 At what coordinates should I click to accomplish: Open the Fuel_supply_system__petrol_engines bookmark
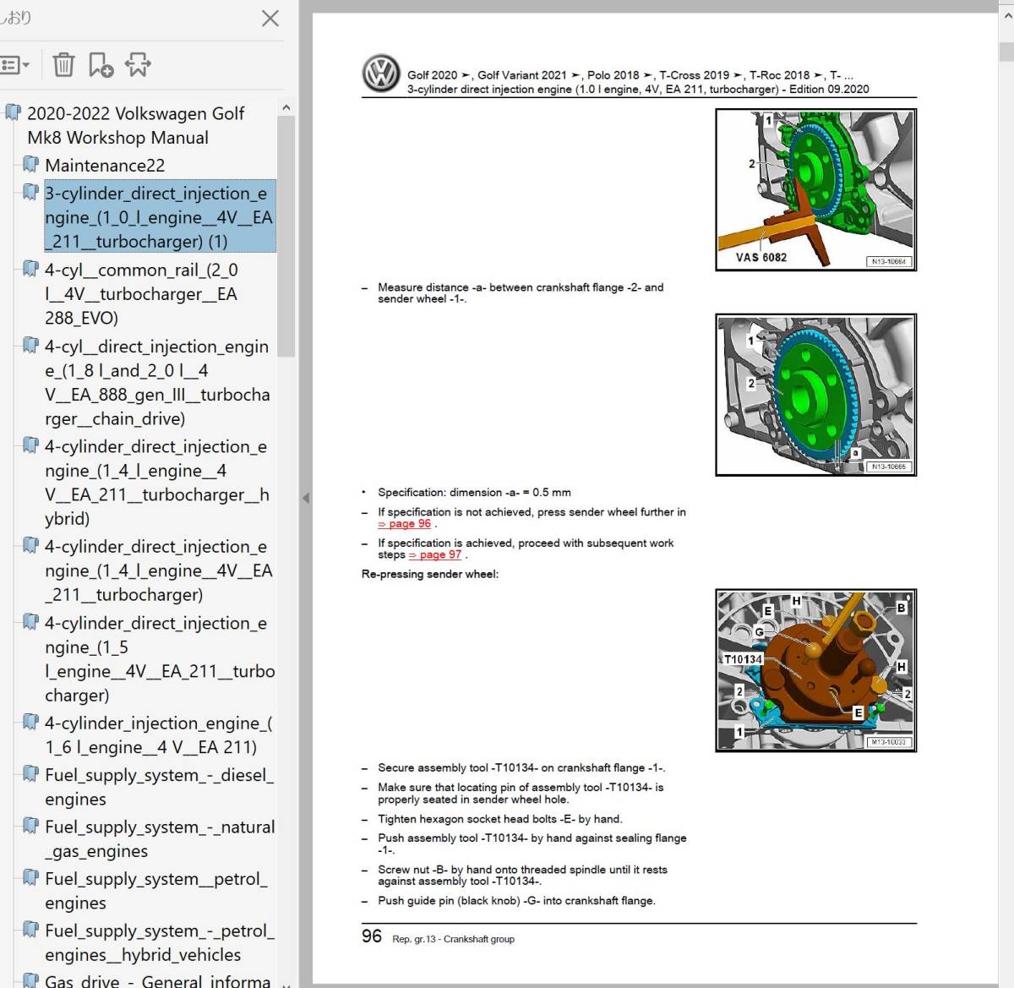click(x=156, y=891)
